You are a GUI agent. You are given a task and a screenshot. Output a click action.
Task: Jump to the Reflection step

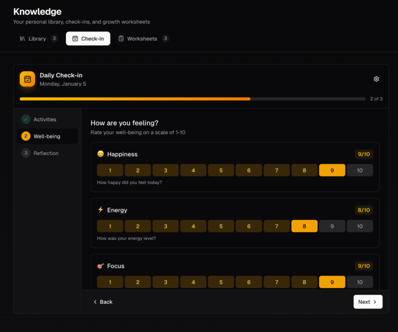click(46, 153)
